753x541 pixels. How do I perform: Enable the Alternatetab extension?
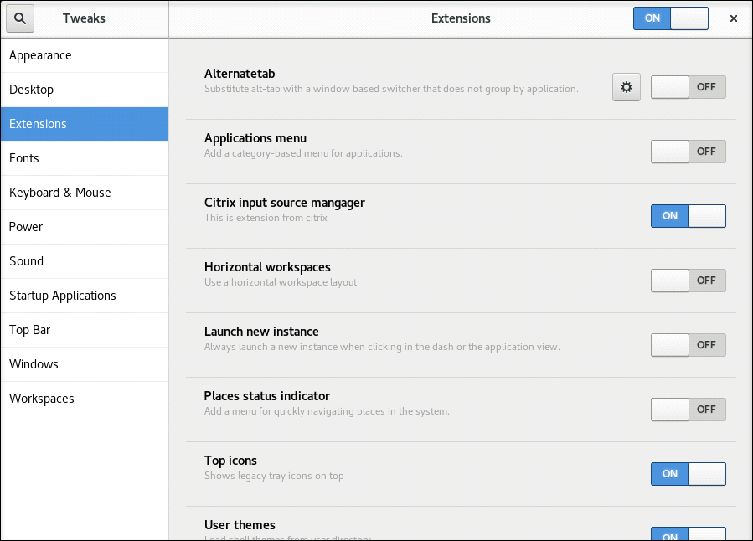point(688,87)
